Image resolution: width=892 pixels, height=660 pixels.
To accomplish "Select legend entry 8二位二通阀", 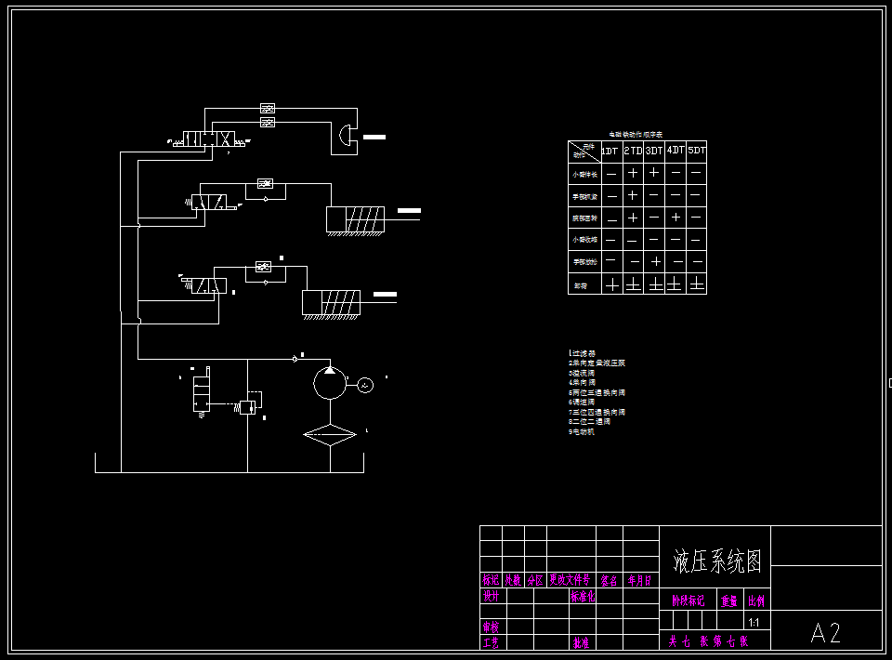I will (x=589, y=422).
